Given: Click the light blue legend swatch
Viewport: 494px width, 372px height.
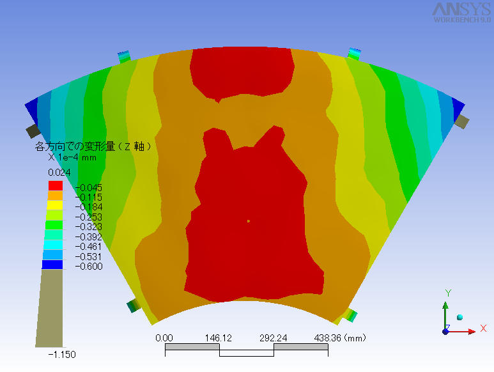Looking at the screenshot, I should [53, 254].
